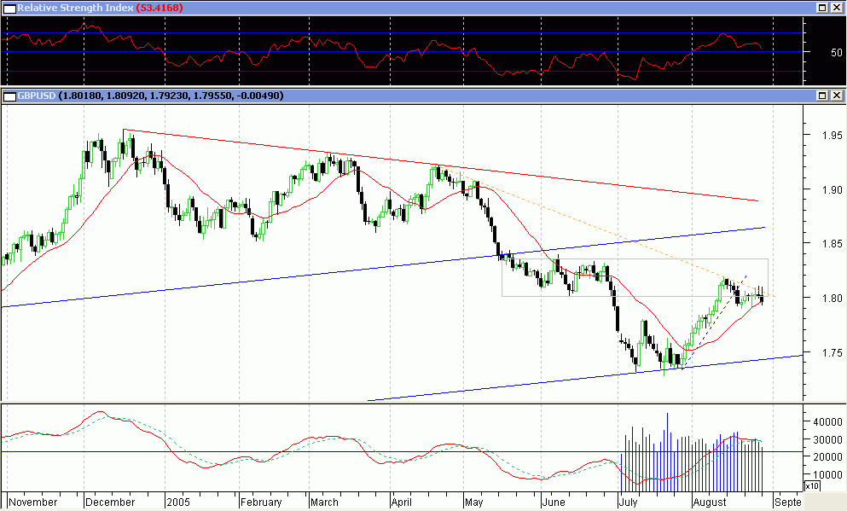Maximize the RSI indicator pane
The height and width of the screenshot is (511, 847).
click(x=823, y=8)
